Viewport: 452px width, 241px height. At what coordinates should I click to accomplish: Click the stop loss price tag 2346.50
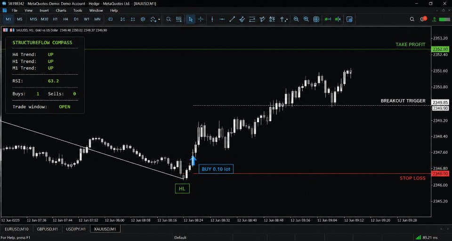pos(440,174)
